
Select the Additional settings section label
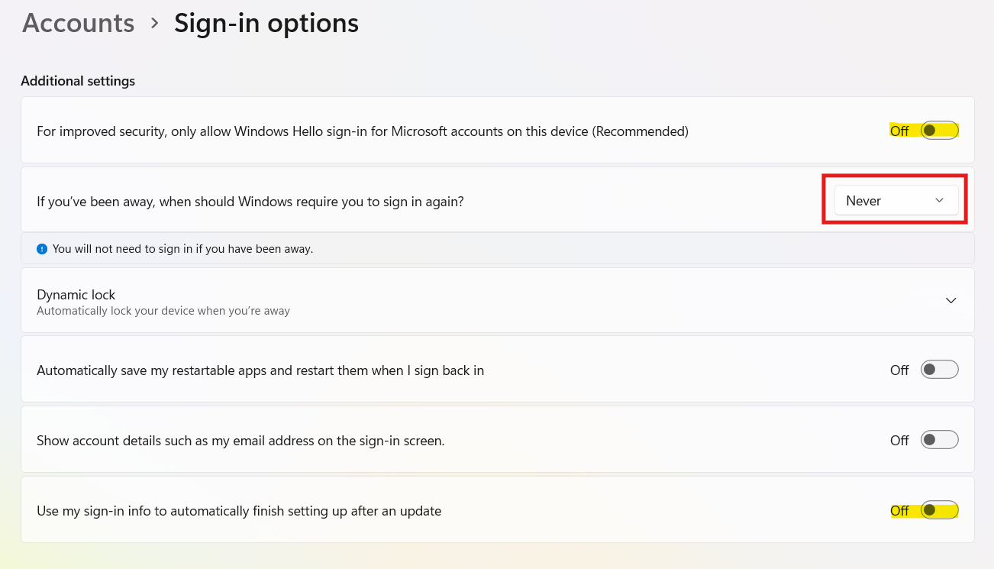(x=77, y=81)
